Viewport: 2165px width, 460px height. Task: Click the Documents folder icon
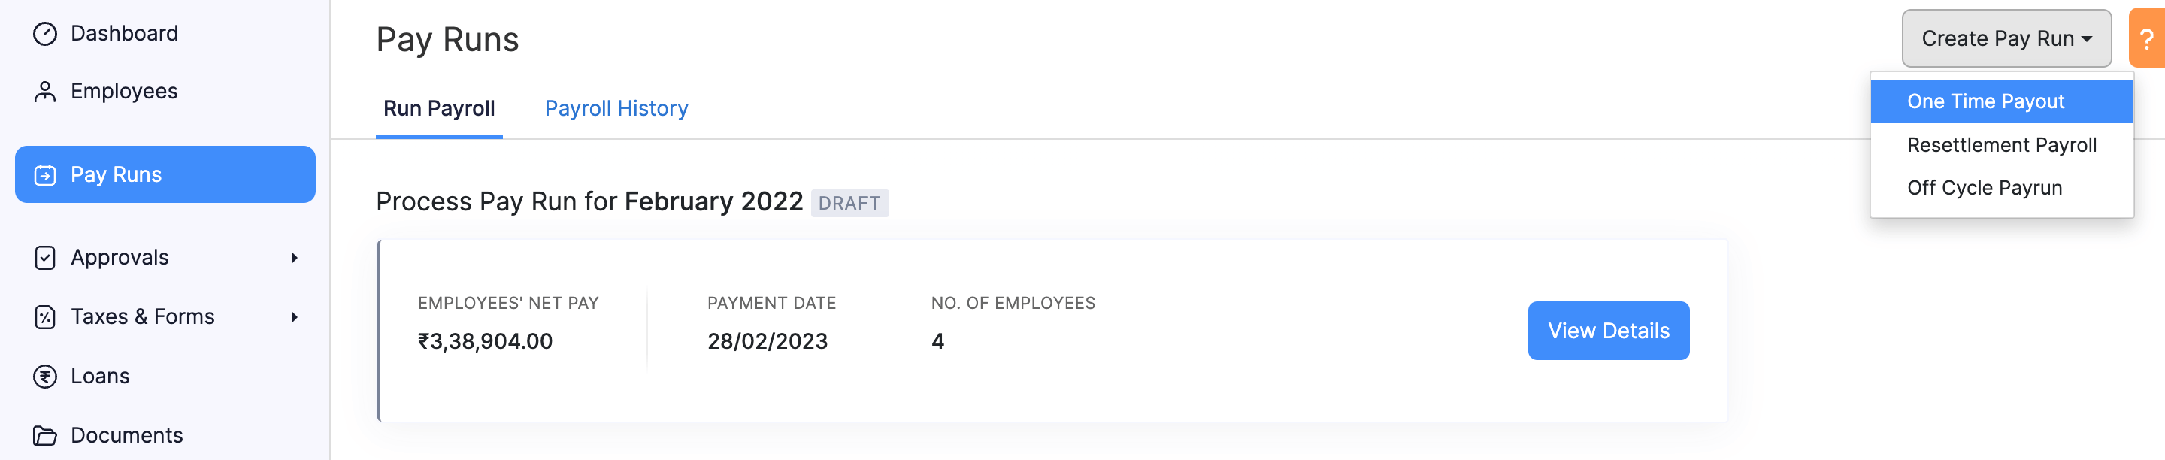tap(44, 436)
